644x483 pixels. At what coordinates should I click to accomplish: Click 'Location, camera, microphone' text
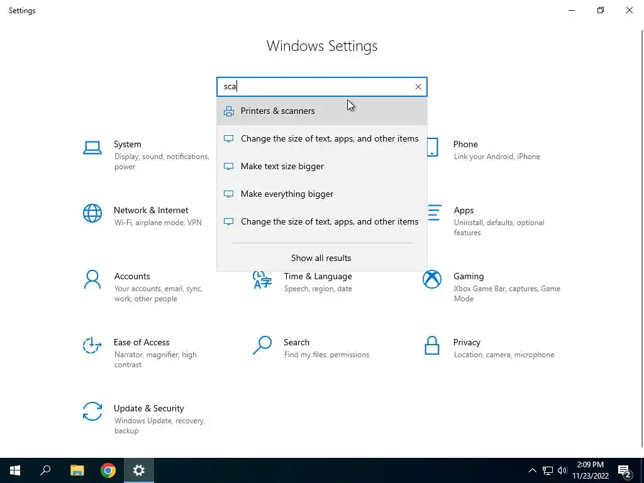tap(504, 355)
